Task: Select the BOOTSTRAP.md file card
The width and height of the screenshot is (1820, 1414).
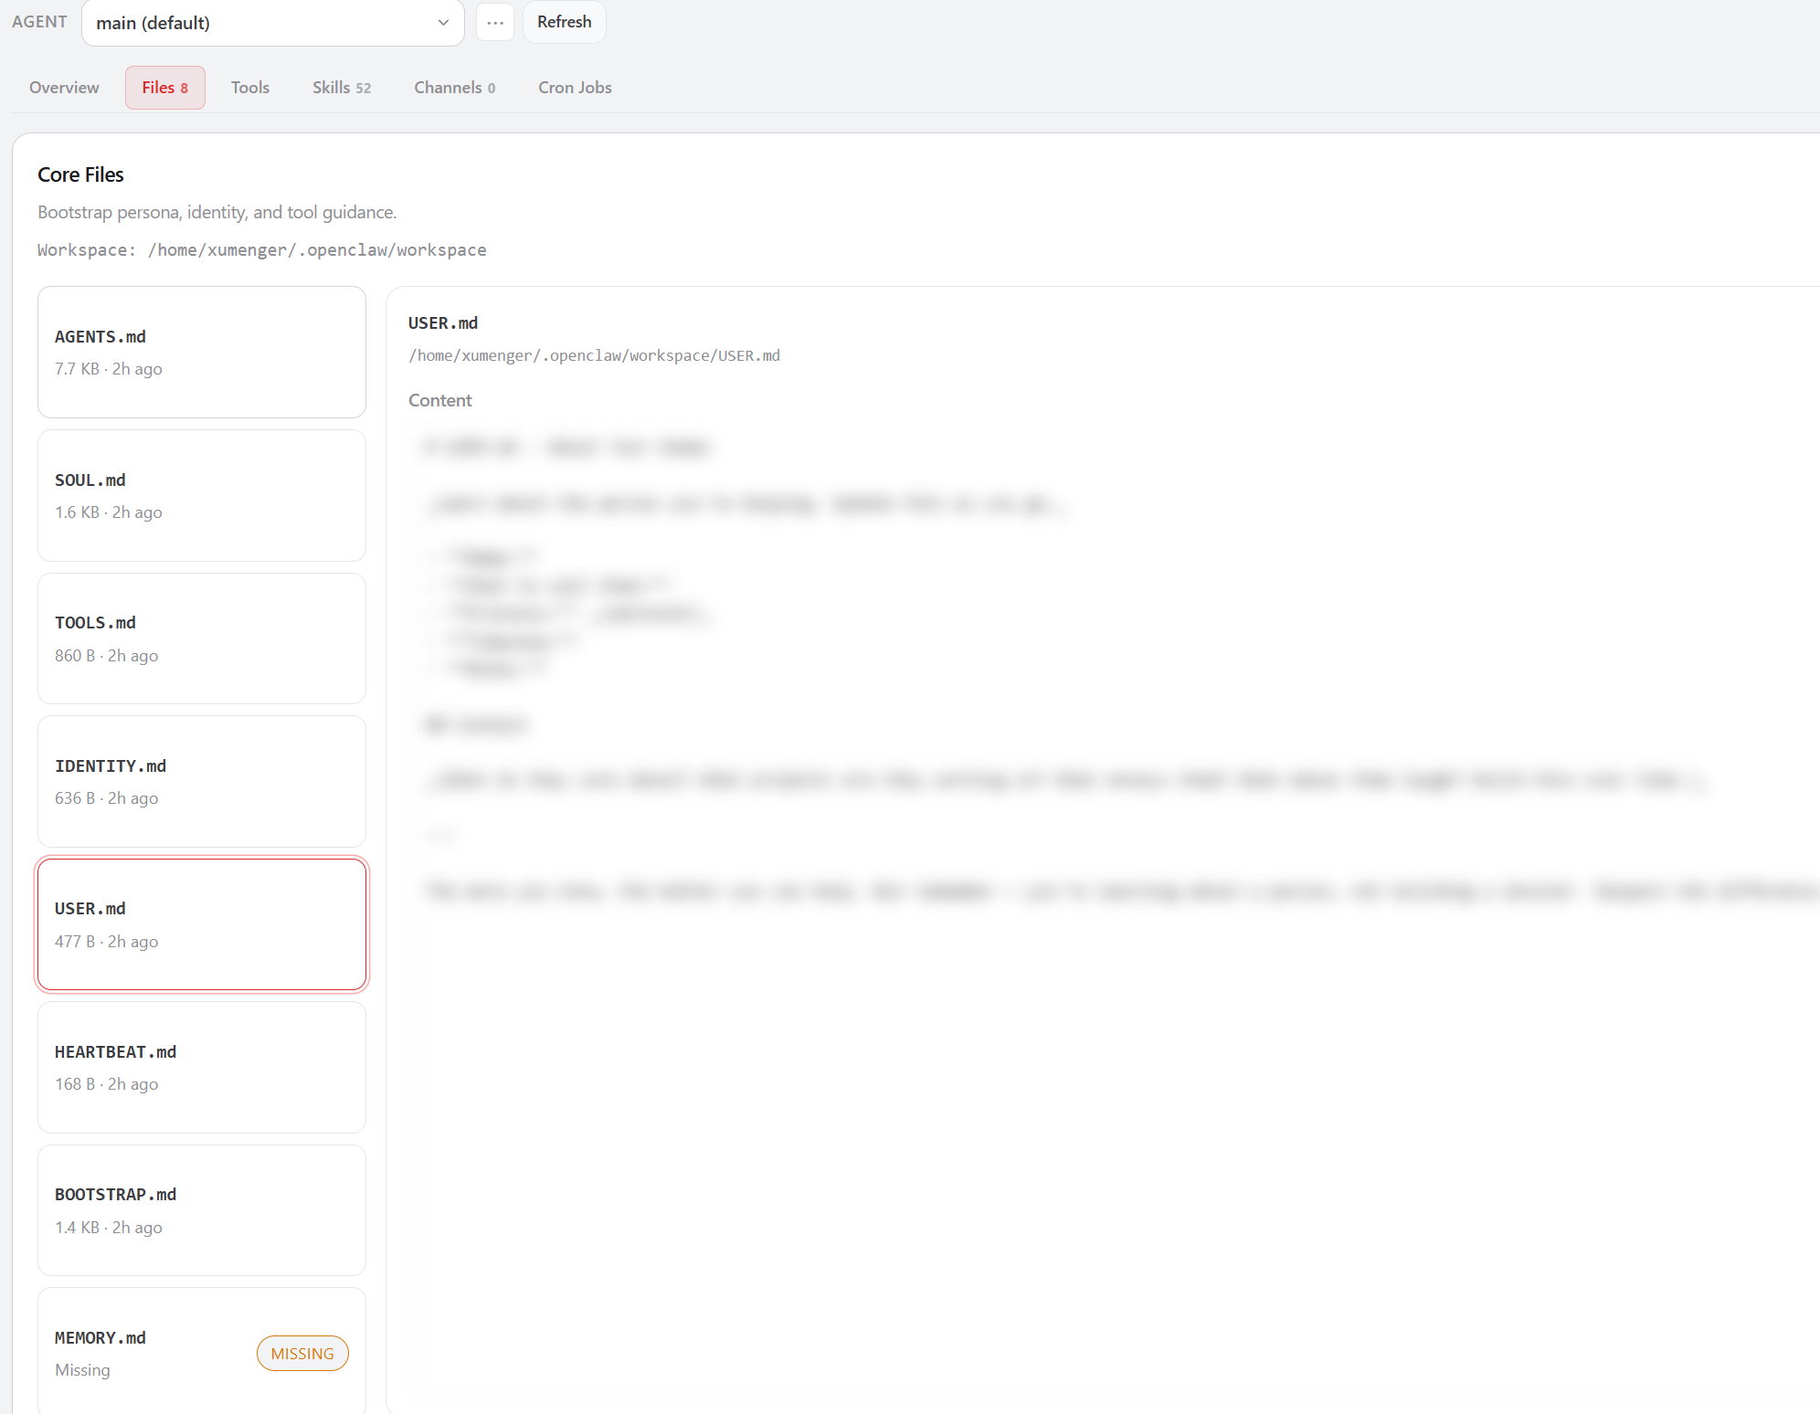Action: [201, 1210]
